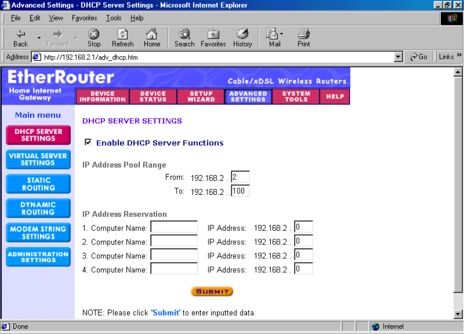Open the Back history dropdown arrow
The image size is (464, 334).
(x=39, y=38)
